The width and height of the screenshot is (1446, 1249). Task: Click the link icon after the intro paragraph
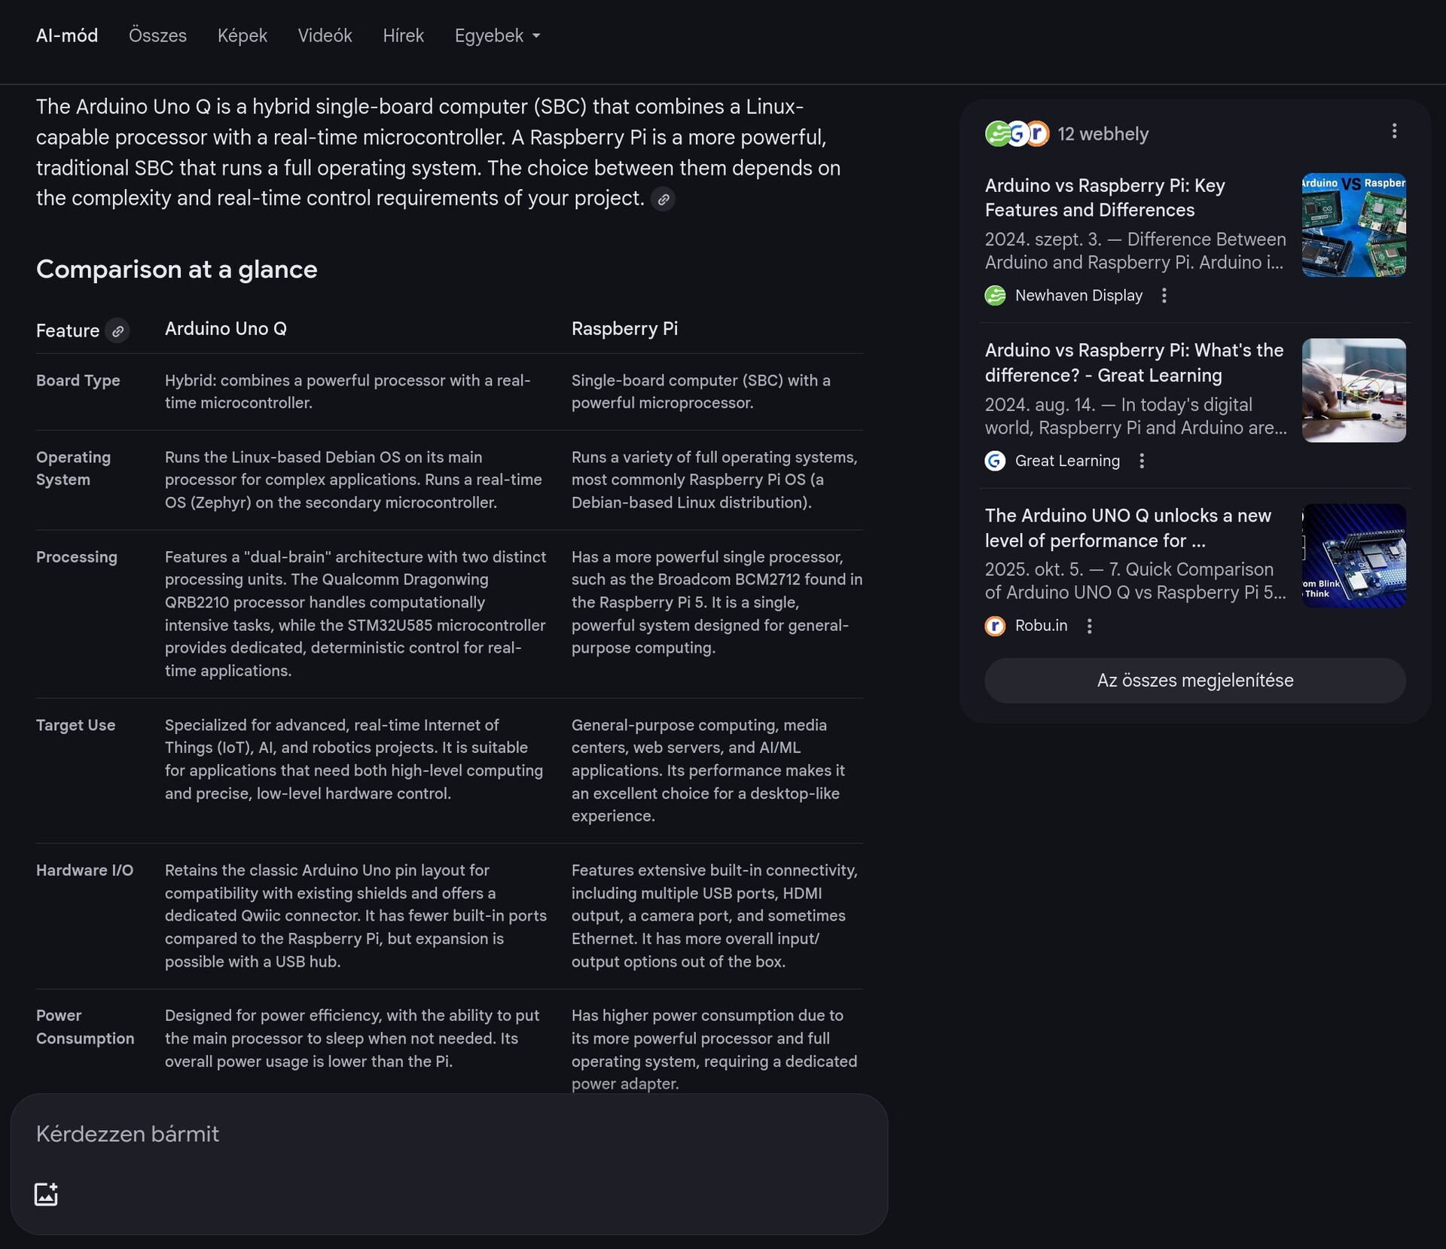[663, 200]
